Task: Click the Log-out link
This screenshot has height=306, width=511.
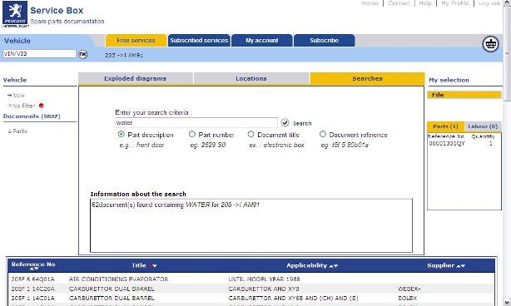Action: tap(489, 3)
